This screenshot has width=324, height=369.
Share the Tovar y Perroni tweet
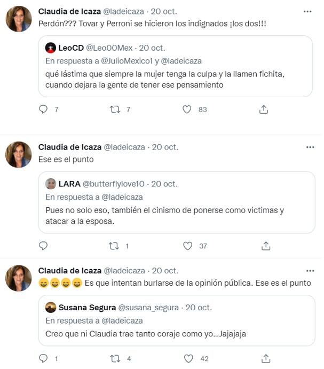(x=264, y=109)
